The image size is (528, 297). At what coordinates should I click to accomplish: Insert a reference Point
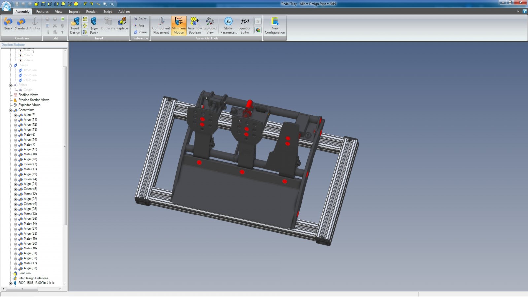(140, 19)
